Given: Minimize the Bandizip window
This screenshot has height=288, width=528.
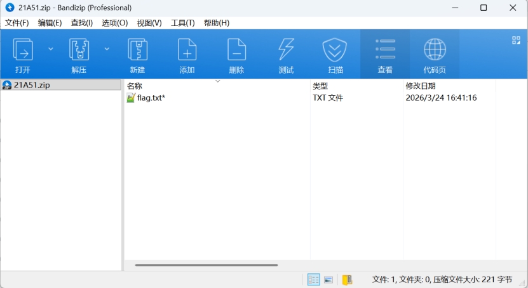Looking at the screenshot, I should [455, 8].
